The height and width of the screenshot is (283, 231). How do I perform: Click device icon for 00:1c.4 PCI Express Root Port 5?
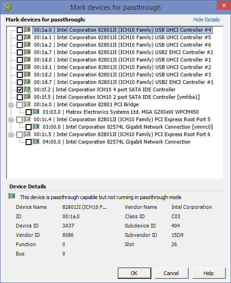(27, 119)
